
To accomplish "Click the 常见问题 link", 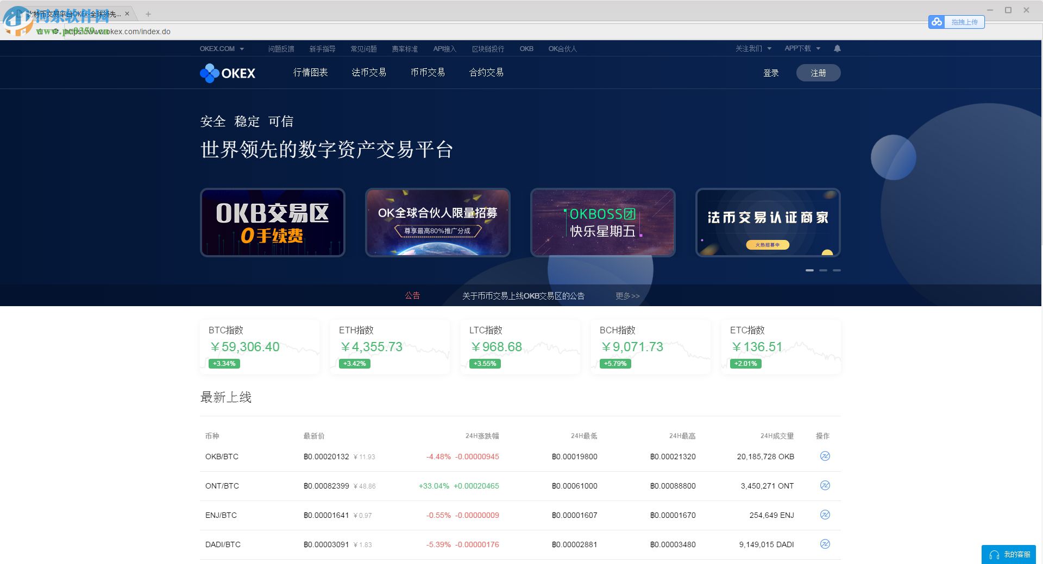I will pos(363,49).
